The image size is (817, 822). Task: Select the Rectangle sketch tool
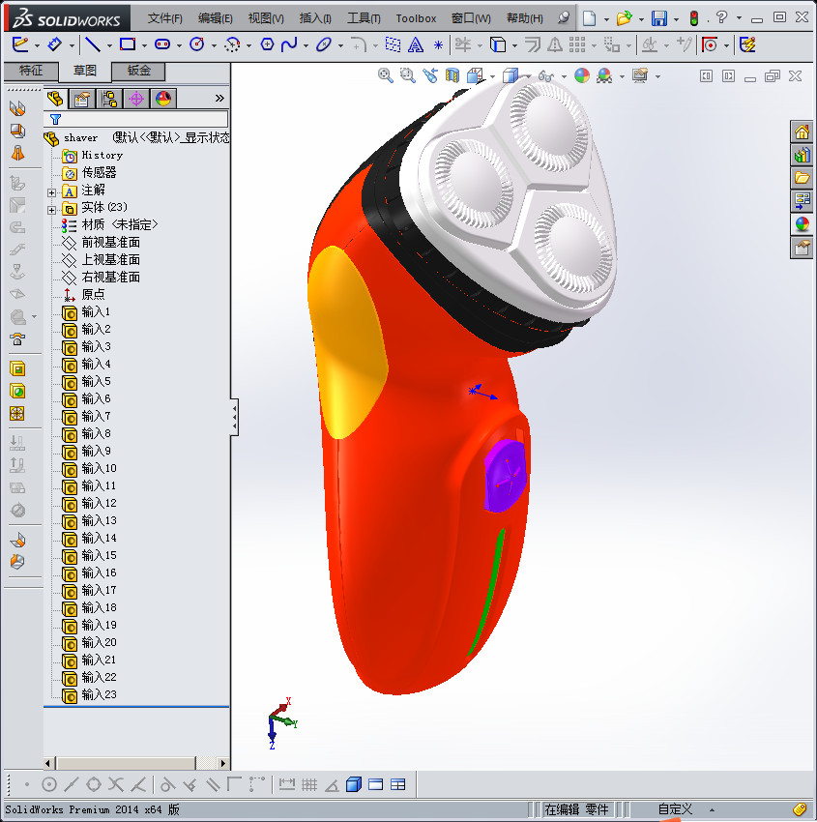pos(128,44)
